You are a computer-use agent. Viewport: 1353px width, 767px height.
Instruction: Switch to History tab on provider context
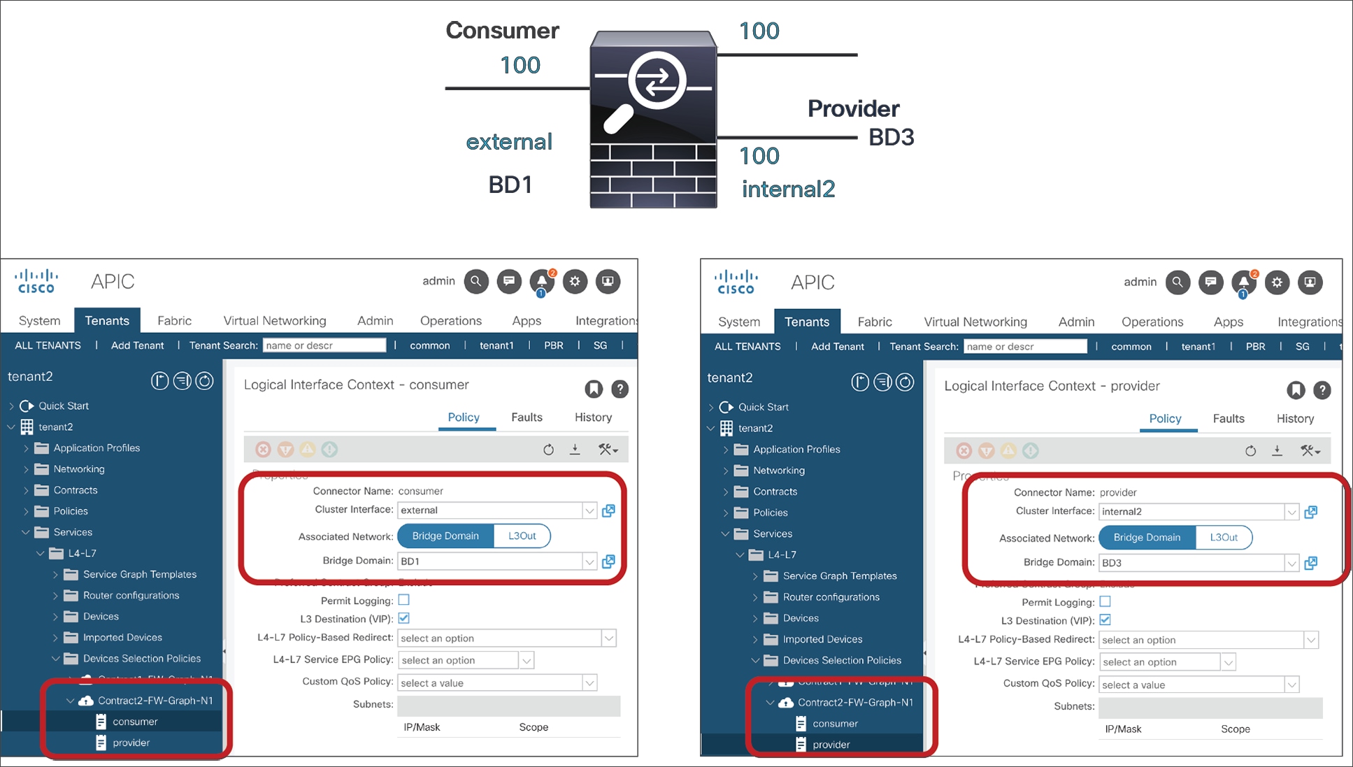point(1301,420)
